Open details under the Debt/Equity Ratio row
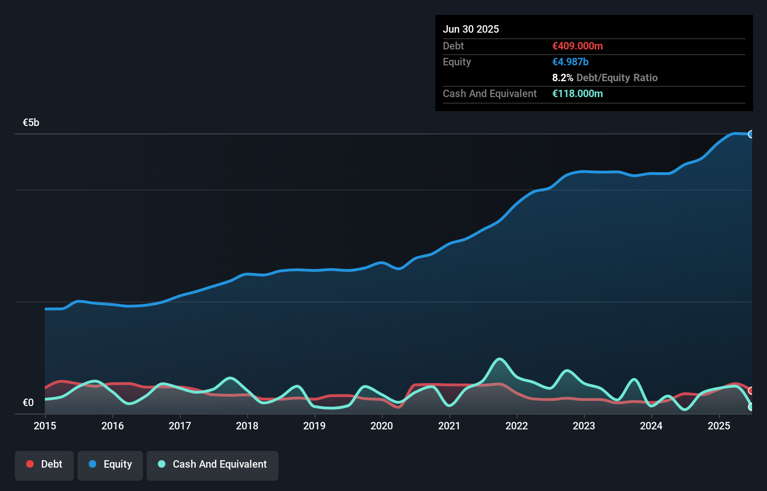This screenshot has height=491, width=767. [605, 77]
